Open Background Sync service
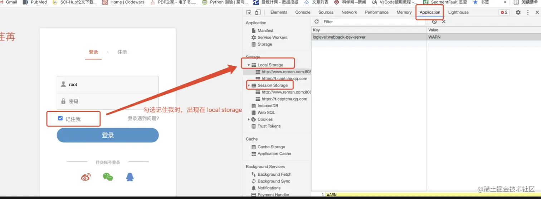The image size is (541, 199). pos(271,181)
